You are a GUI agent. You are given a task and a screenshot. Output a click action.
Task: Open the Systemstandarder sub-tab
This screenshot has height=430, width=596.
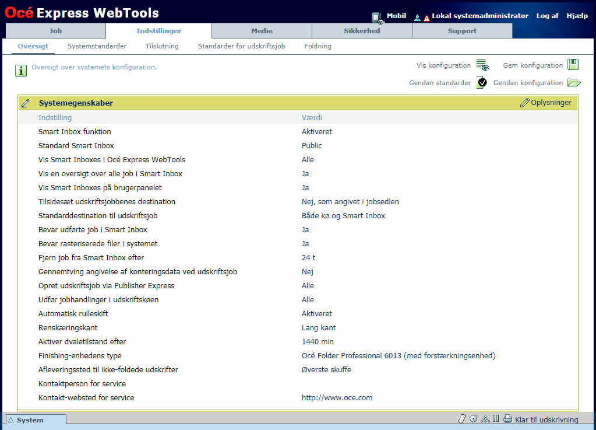[97, 46]
